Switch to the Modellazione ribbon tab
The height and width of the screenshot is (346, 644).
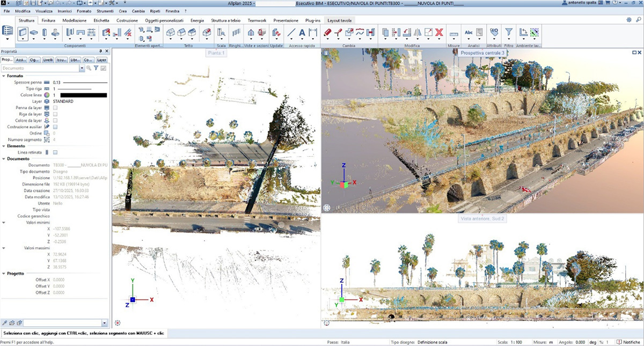(x=75, y=20)
